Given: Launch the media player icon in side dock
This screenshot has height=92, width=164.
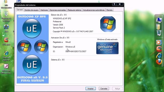Looking at the screenshot, I should pos(159,42).
